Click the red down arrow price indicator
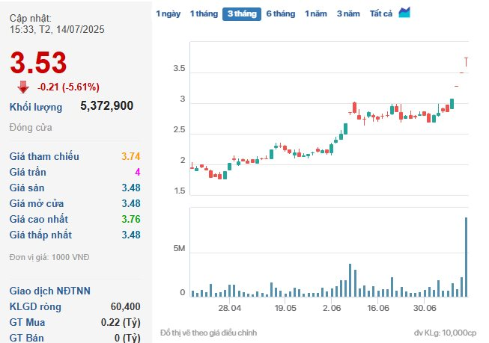Screen dimensions: 489x343 point(23,87)
